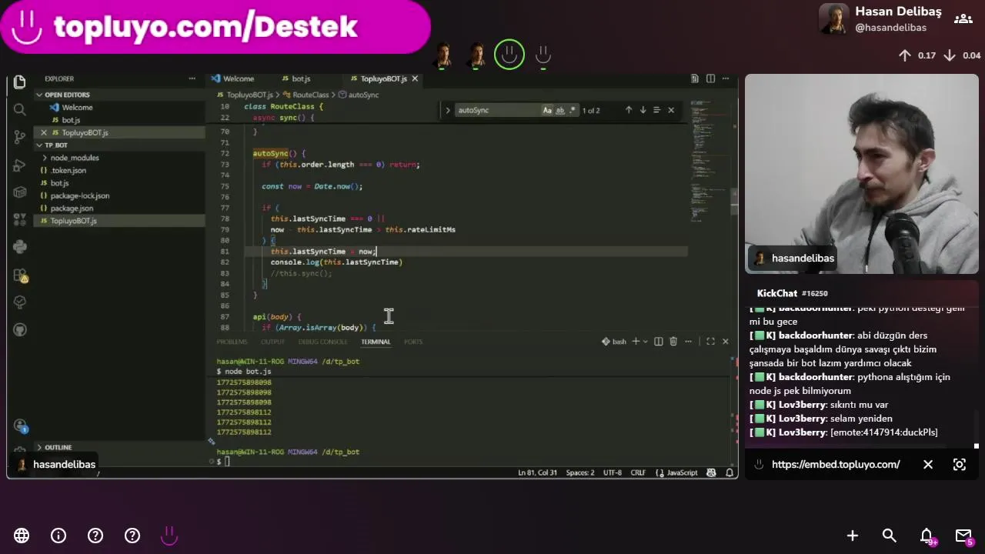Open the messages envelope icon

point(964,536)
